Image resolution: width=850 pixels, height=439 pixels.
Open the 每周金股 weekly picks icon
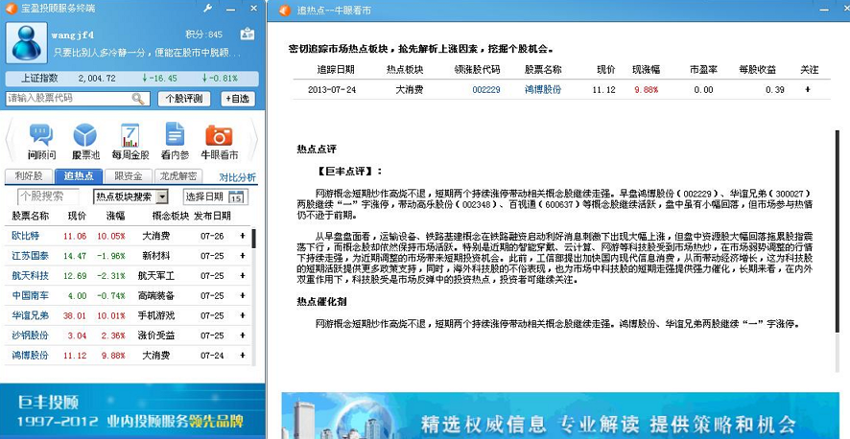click(130, 141)
